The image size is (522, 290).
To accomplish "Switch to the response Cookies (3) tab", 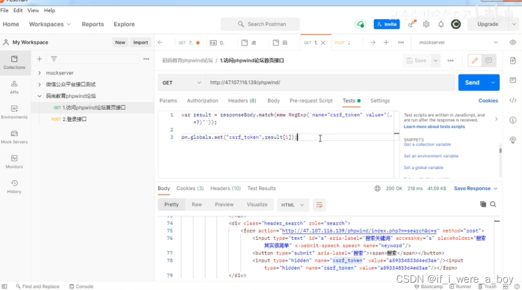I will tap(190, 188).
